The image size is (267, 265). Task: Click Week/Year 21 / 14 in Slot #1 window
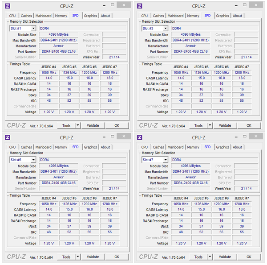(x=114, y=57)
